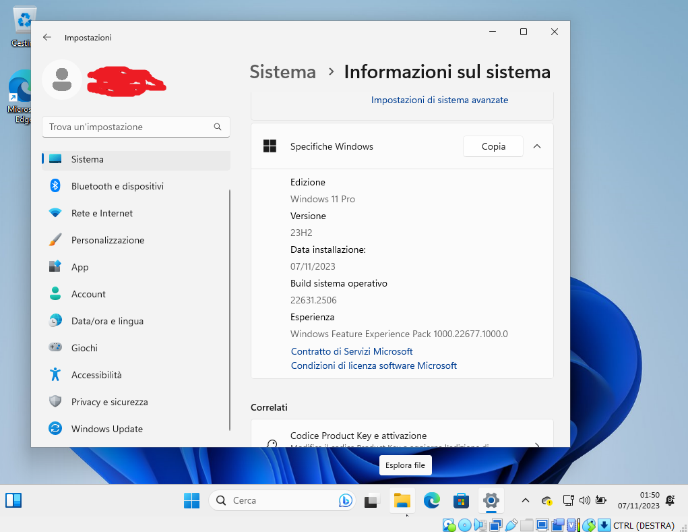Open Windows Update settings
The width and height of the screenshot is (688, 532).
click(x=135, y=429)
